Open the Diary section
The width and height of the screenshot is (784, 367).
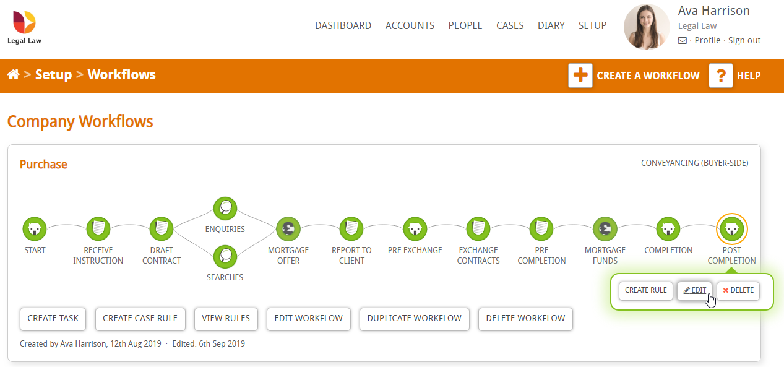[x=551, y=25]
